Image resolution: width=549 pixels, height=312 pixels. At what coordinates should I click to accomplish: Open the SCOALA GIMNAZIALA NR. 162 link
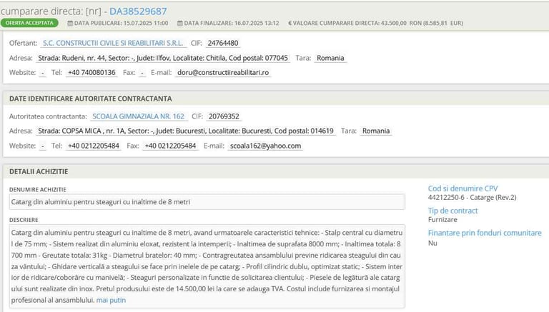[x=138, y=116]
